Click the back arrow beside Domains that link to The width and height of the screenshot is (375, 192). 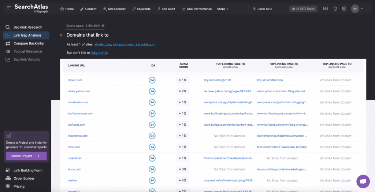[62, 35]
